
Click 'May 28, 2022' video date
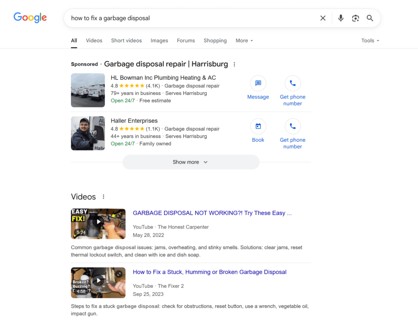pos(149,235)
